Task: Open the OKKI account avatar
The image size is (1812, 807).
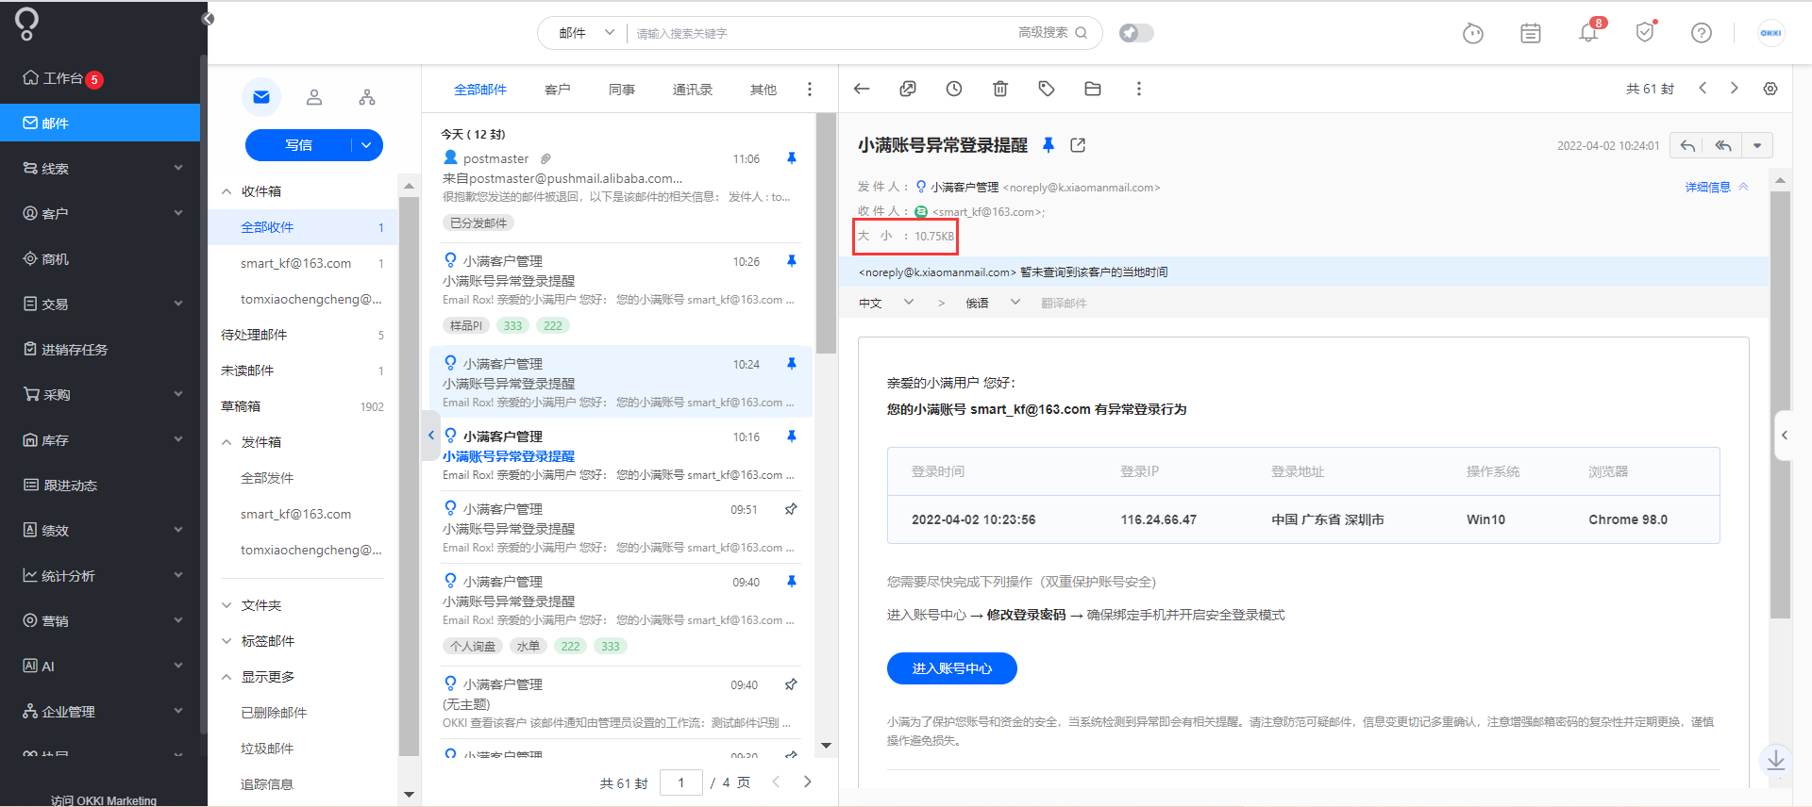Action: tap(1770, 33)
